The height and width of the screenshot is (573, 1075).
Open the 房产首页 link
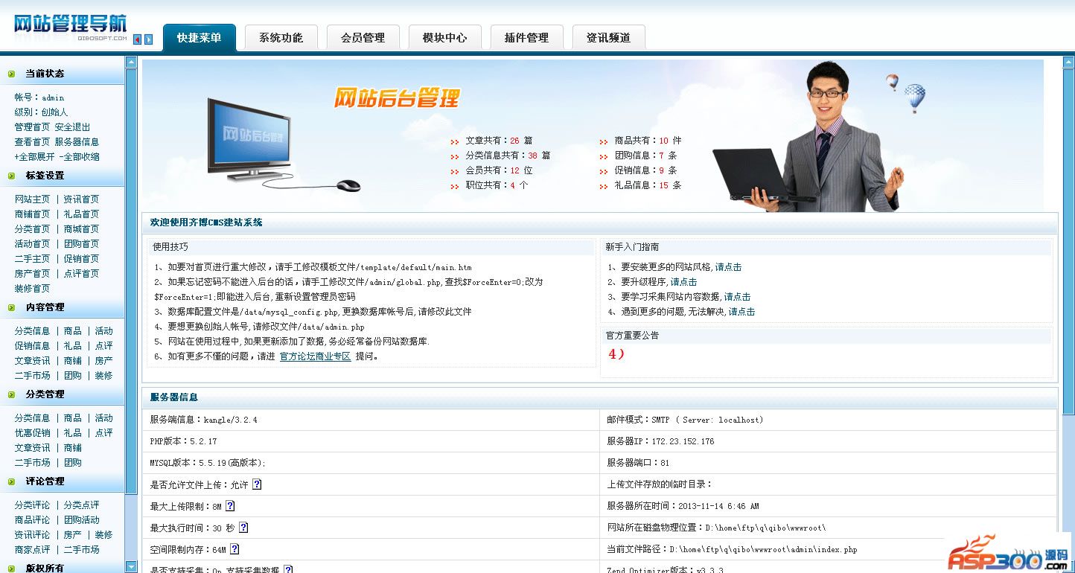point(32,274)
